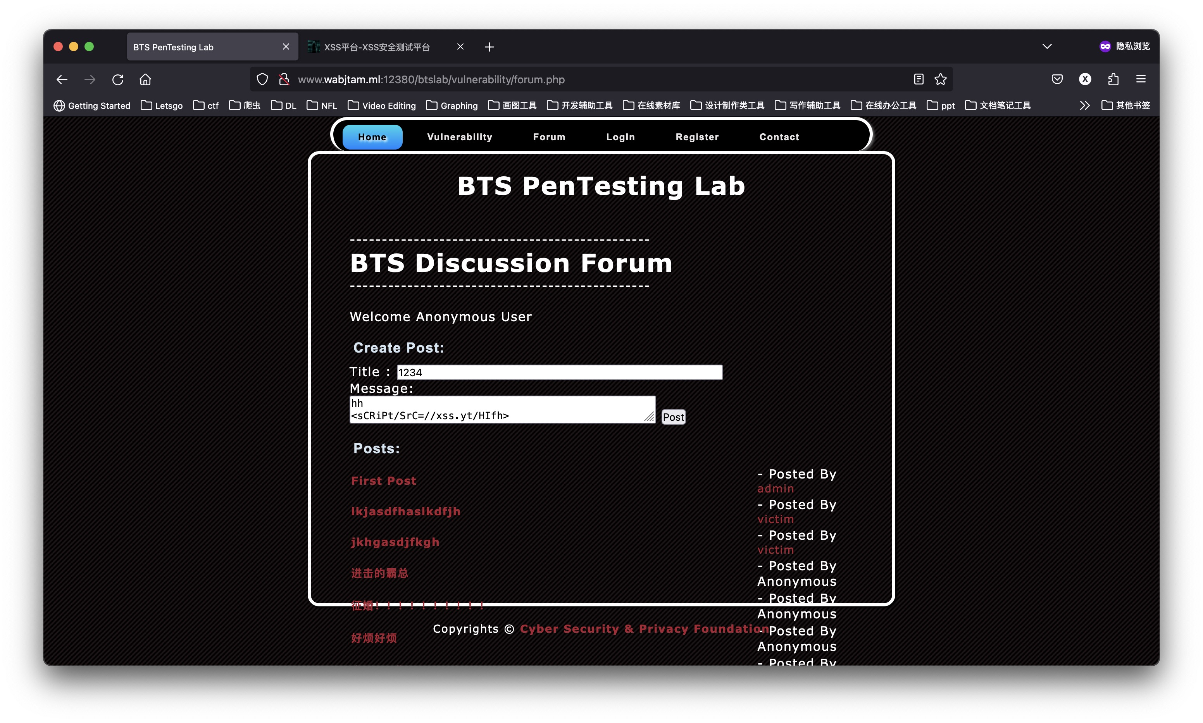
Task: Click the insecure connection padlock icon
Action: [284, 79]
